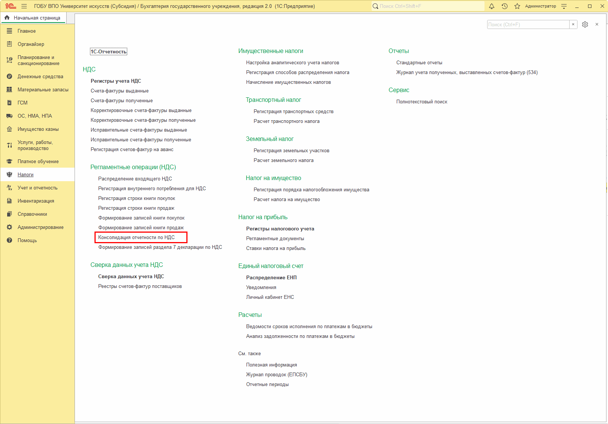
Task: Open Личный кабинет ЕНС
Action: click(270, 297)
